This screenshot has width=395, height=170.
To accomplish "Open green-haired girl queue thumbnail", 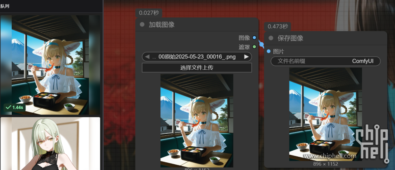I will 50,143.
